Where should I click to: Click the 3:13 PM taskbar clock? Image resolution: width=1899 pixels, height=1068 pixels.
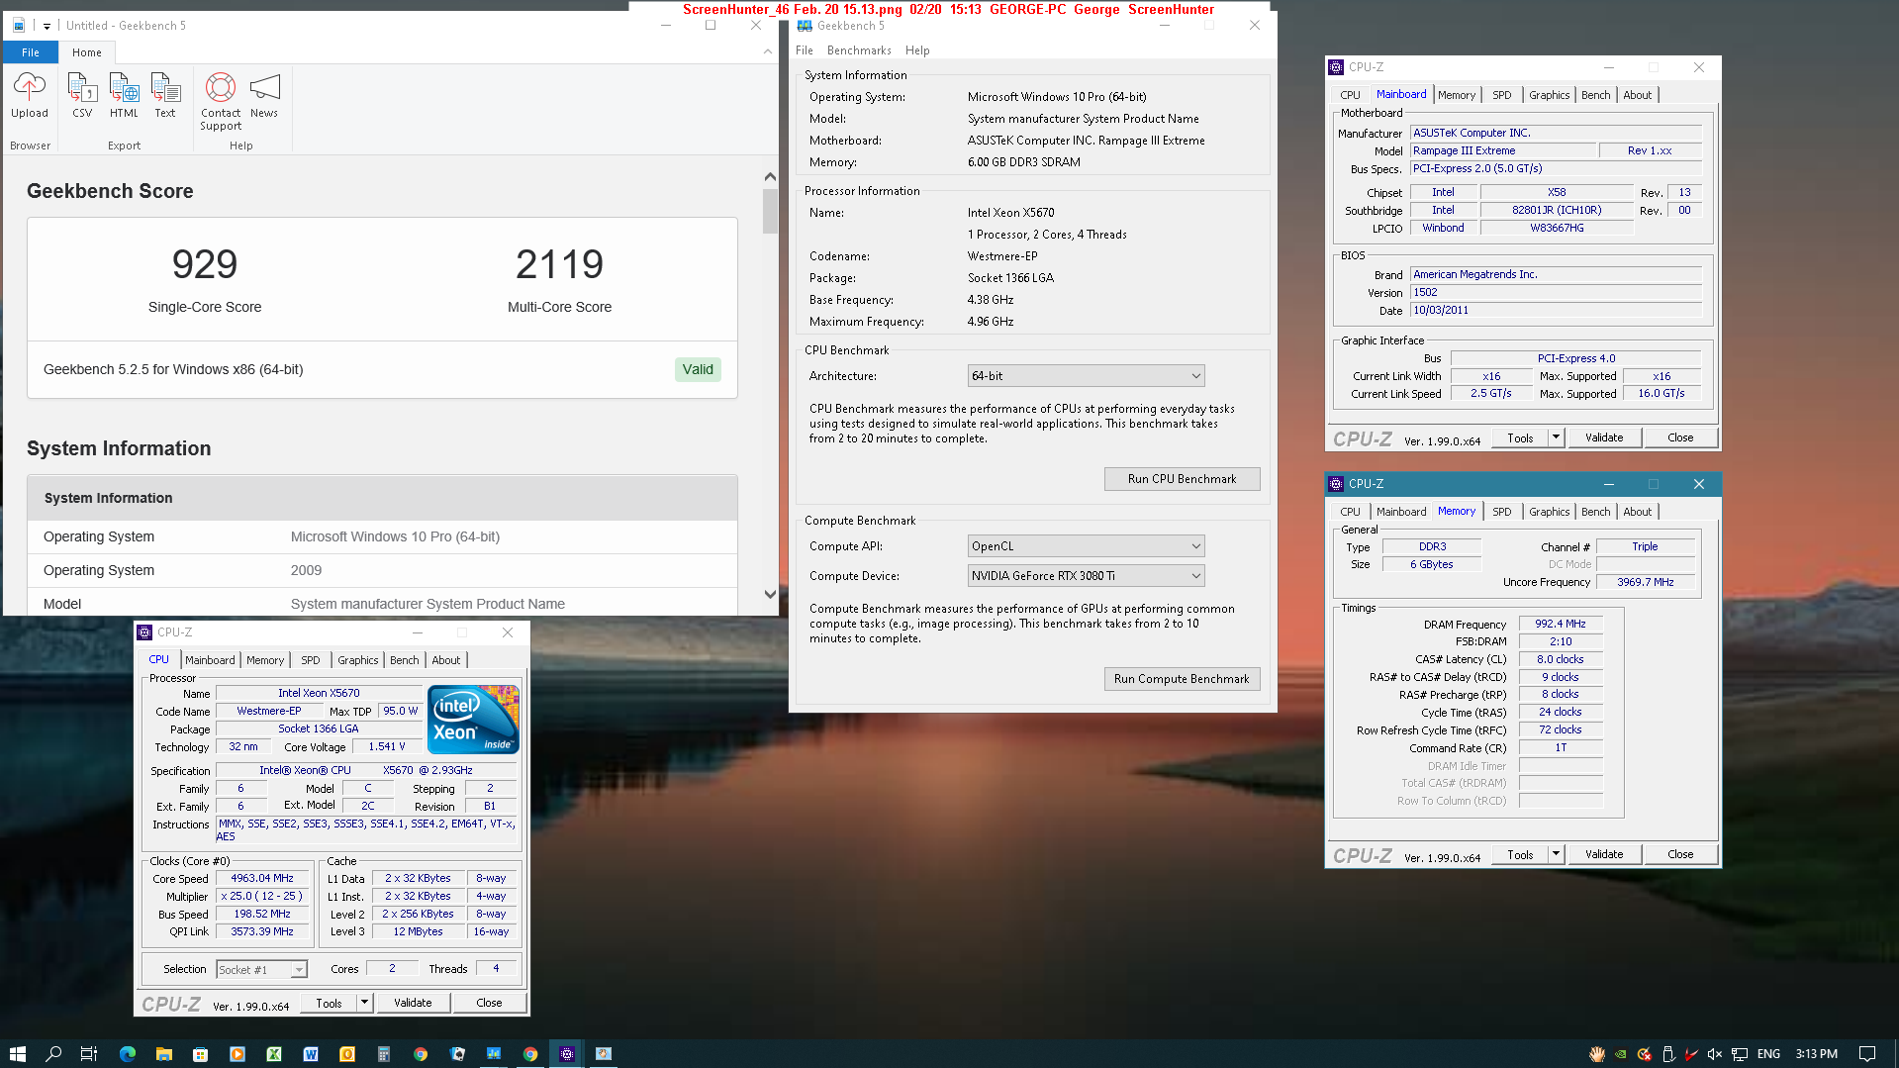1817,1054
